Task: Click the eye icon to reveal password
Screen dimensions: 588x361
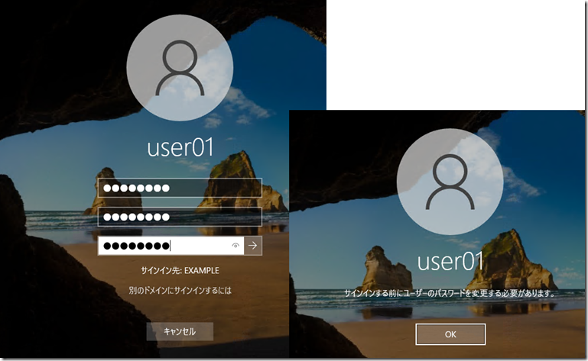Action: point(236,246)
